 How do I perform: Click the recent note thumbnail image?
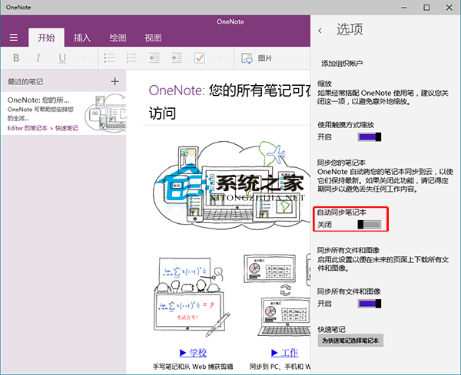(x=105, y=112)
